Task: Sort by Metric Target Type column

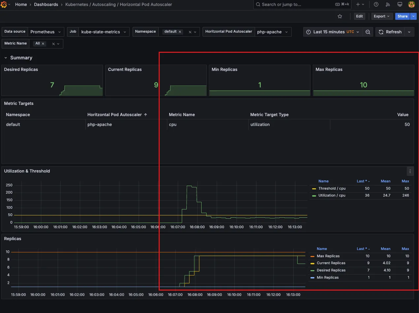Action: coord(269,115)
